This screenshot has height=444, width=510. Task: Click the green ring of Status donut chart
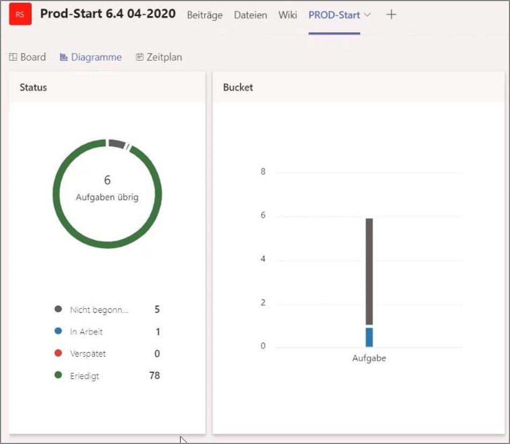click(56, 194)
